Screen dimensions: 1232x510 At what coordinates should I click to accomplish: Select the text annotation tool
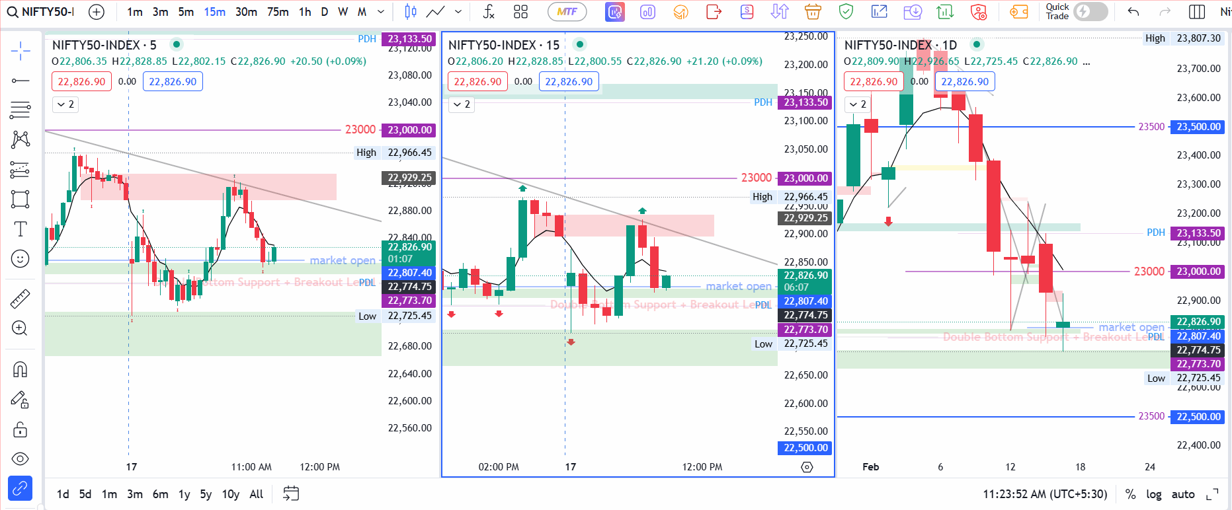pyautogui.click(x=21, y=229)
